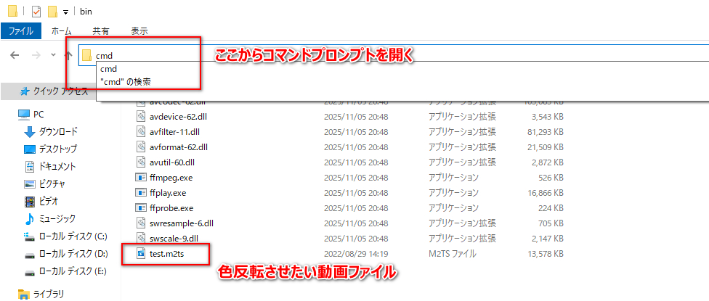Choose the cmd autocomplete suggestion
Screen dimensions: 709x301
point(109,69)
